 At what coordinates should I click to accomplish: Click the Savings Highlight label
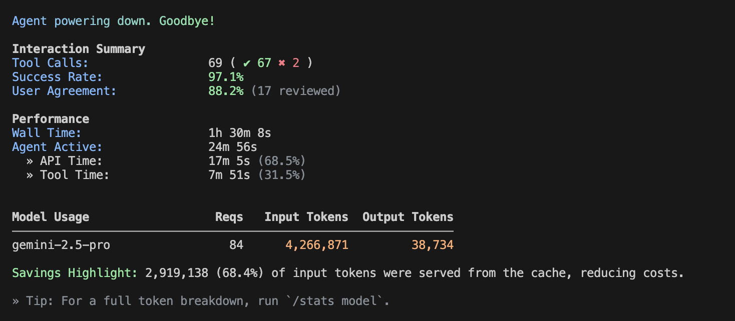click(75, 273)
